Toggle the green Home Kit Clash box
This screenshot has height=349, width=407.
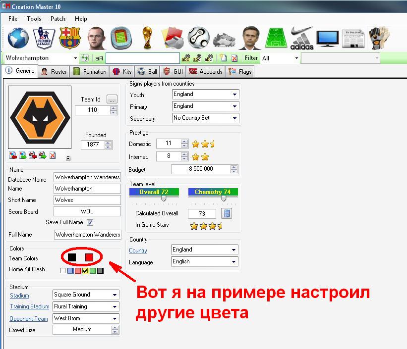click(93, 271)
